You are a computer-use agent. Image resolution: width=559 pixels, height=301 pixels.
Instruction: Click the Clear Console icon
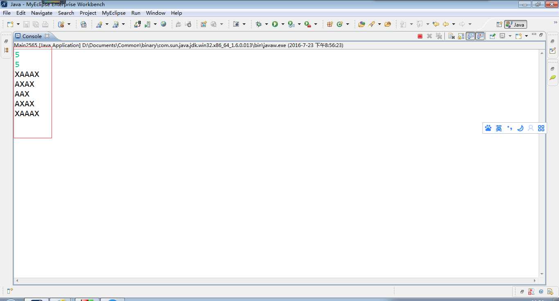click(451, 36)
